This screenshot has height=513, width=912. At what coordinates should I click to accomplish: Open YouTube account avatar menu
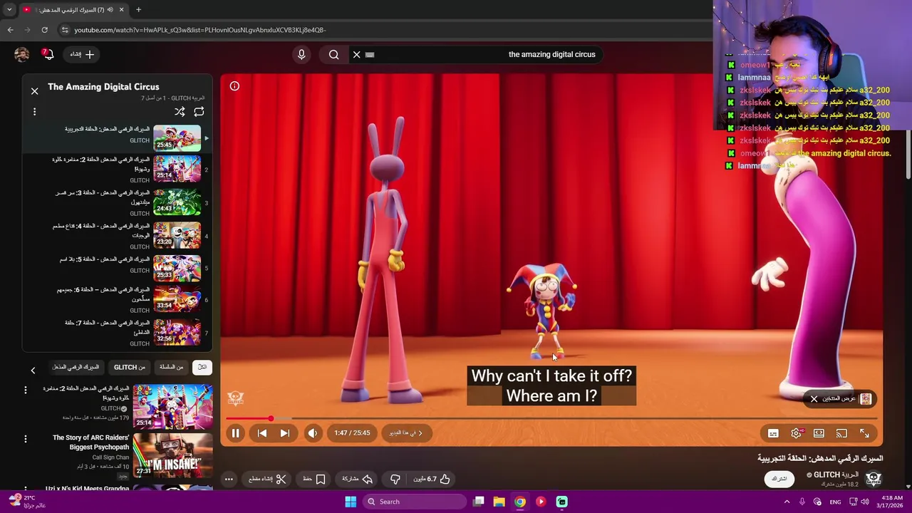21,54
